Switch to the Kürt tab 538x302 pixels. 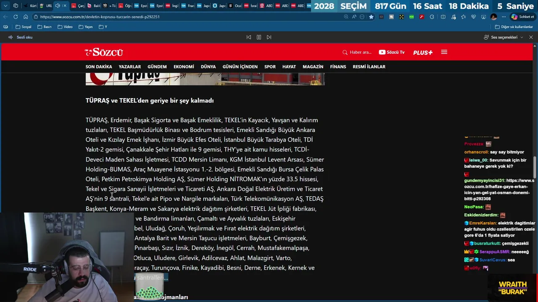coord(30,6)
